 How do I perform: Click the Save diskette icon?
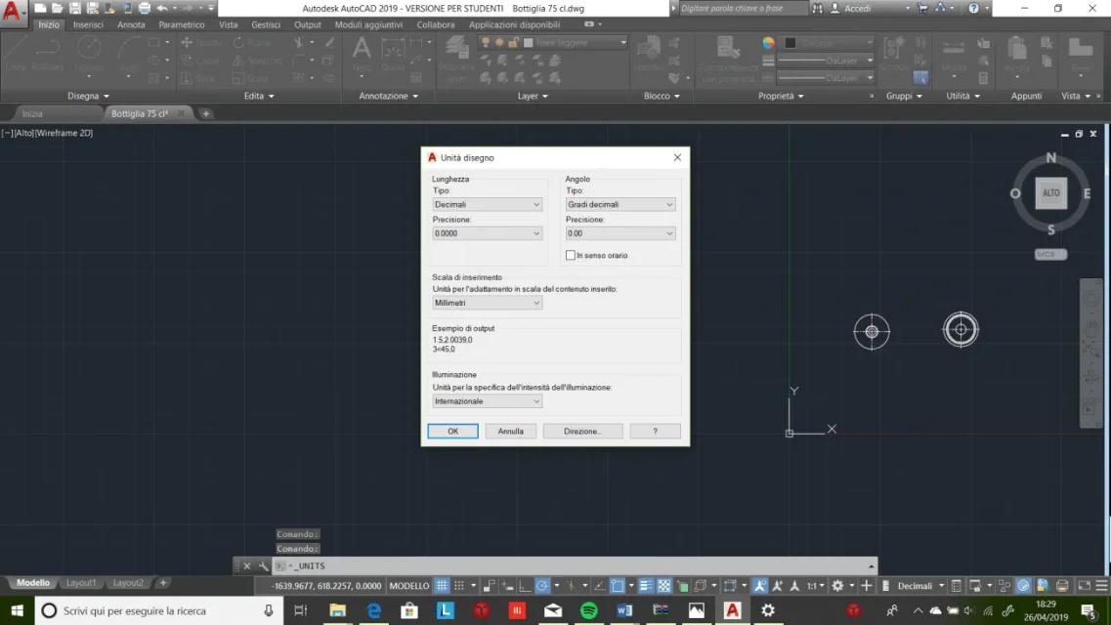point(74,8)
